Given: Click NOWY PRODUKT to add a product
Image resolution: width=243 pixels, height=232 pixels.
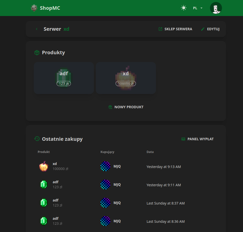Looking at the screenshot, I should [126, 107].
